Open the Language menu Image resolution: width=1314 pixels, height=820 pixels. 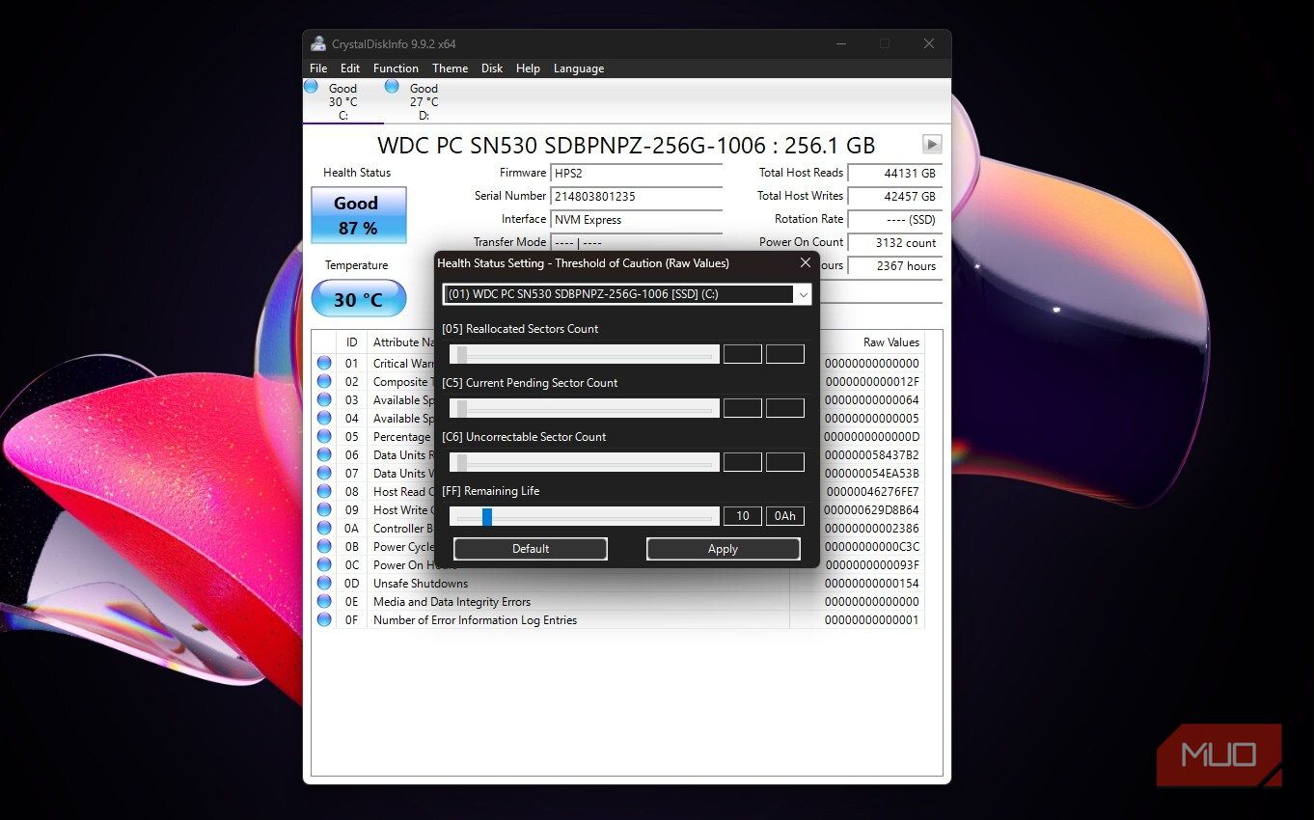[x=579, y=68]
